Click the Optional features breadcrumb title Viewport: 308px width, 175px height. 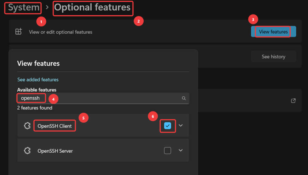point(92,8)
